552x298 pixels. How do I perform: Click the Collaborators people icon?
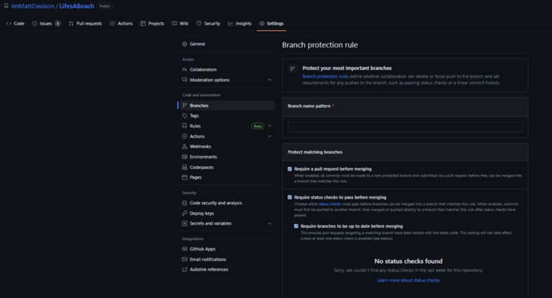[x=184, y=69]
